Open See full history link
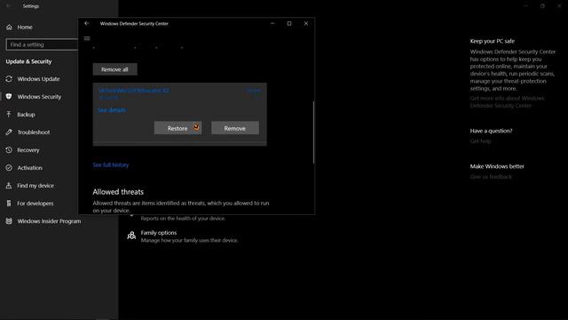Screen dimensions: 568x320 click(110, 165)
